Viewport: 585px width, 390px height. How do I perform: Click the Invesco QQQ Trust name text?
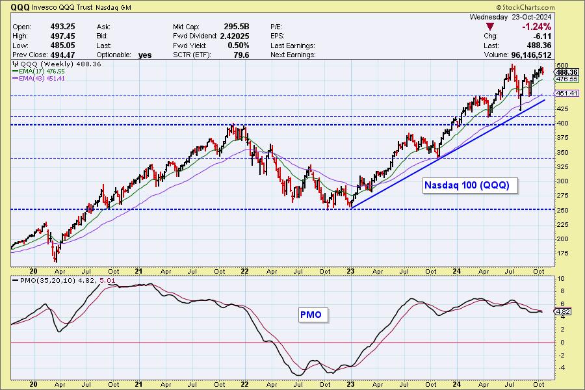(62, 7)
